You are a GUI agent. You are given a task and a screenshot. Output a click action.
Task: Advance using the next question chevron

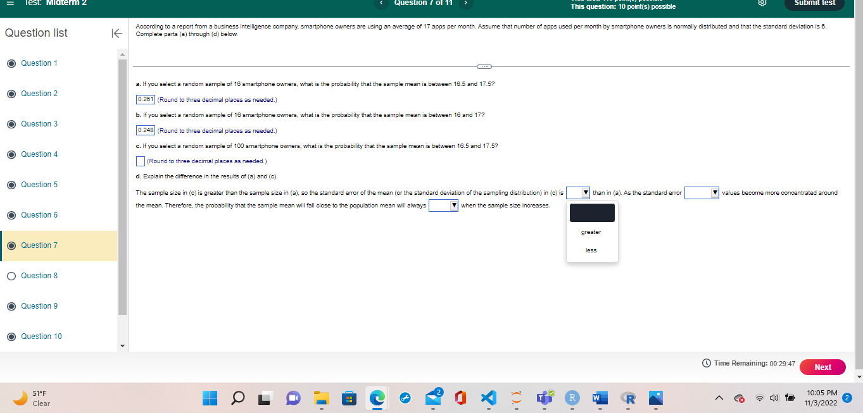click(464, 3)
